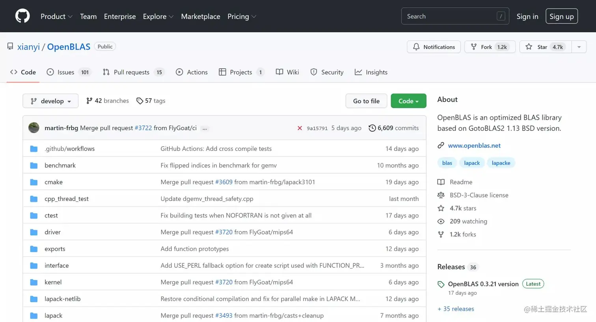Click martin-frbg's avatar thumbnail

(34, 128)
